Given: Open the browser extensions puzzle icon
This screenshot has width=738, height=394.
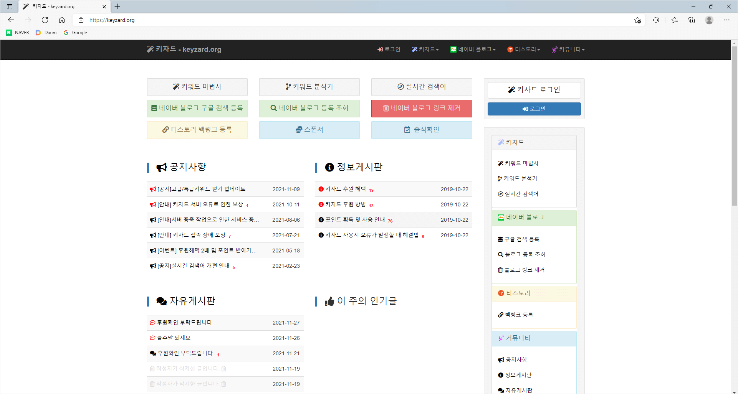Looking at the screenshot, I should (x=656, y=20).
